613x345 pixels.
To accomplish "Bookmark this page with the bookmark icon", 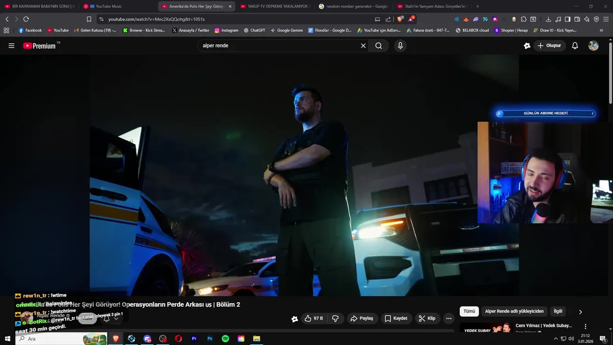I will pos(89,19).
